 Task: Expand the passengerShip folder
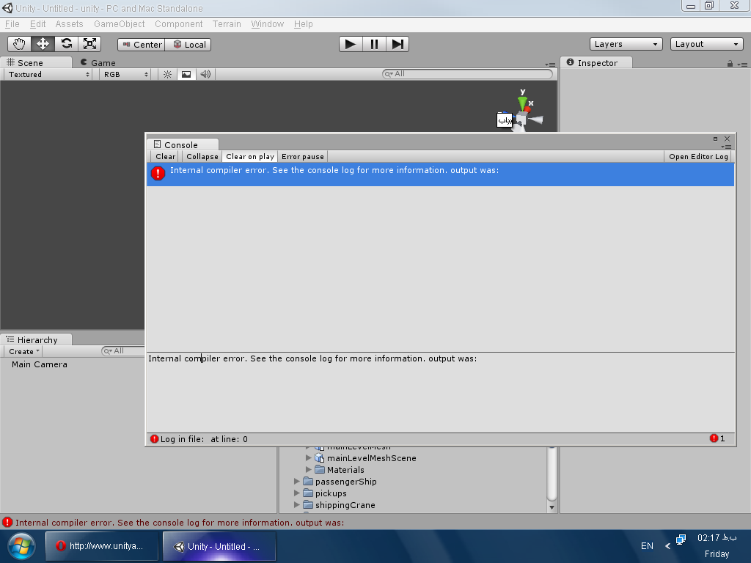(x=297, y=482)
